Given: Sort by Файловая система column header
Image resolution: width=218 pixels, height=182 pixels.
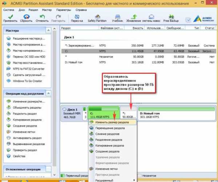Looking at the screenshot, I should point(112,28).
